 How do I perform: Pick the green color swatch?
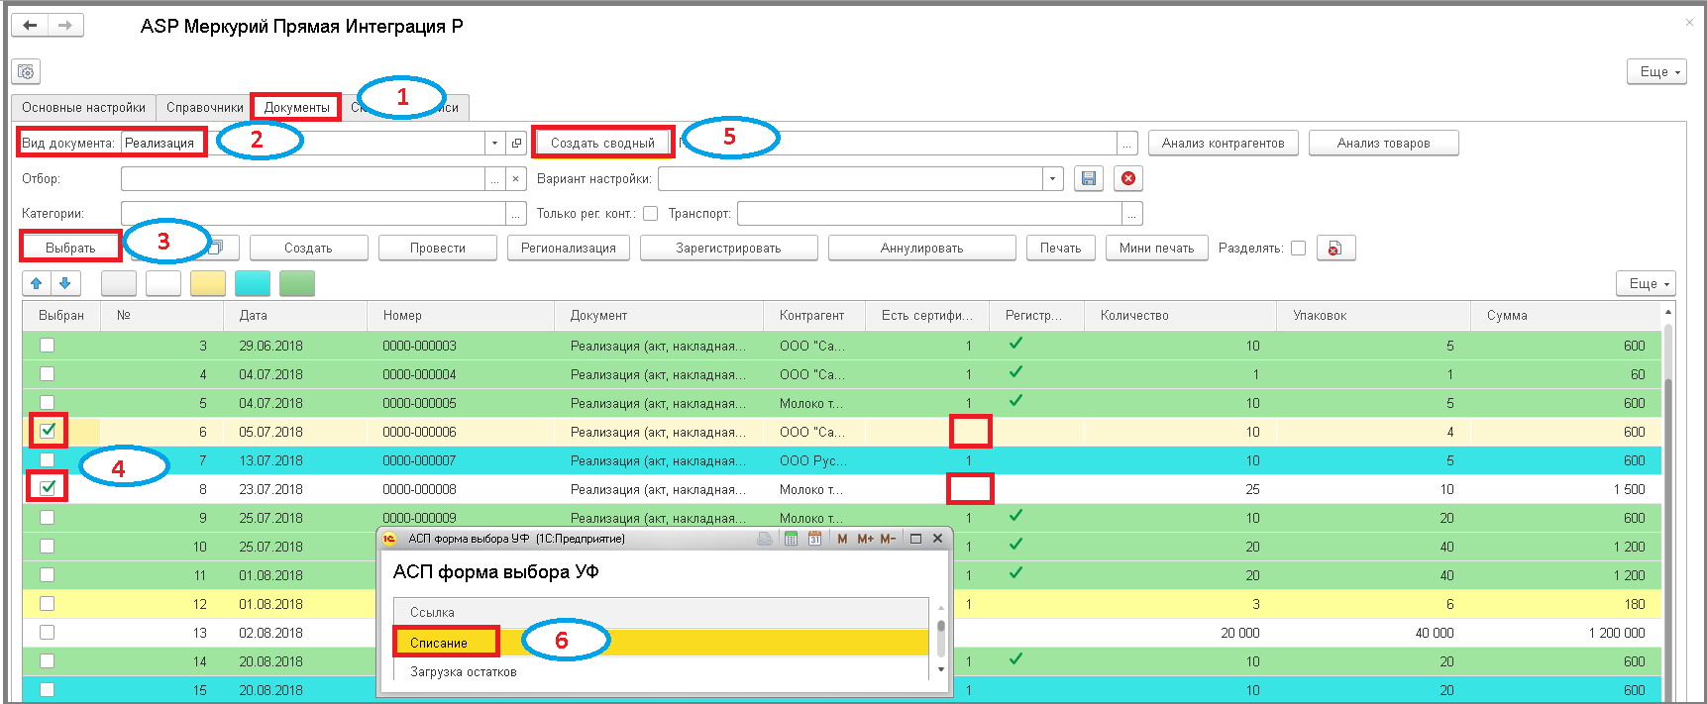click(297, 283)
